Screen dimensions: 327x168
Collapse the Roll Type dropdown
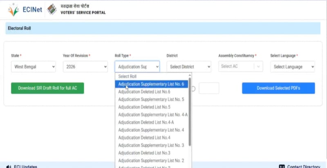point(137,66)
